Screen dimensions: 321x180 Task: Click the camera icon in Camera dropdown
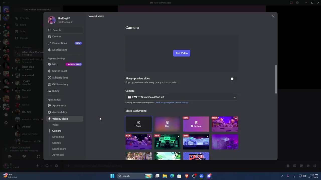(129, 97)
